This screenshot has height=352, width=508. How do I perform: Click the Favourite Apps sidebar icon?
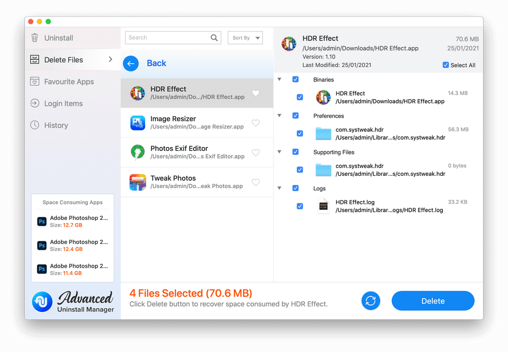coord(35,81)
